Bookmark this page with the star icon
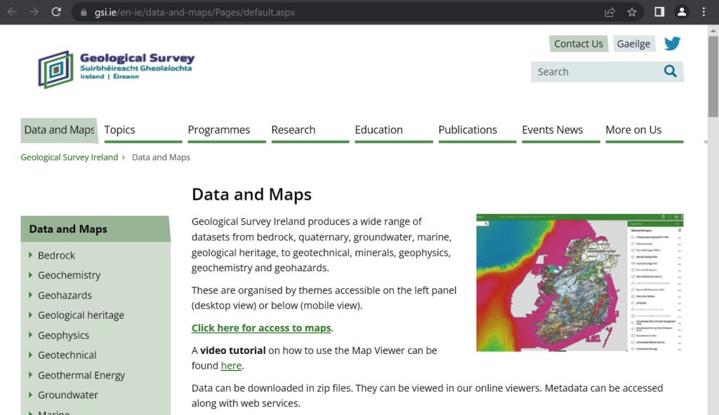 (x=632, y=12)
